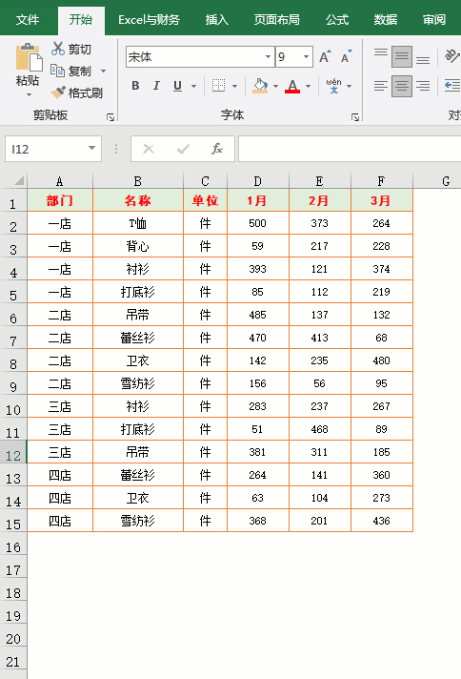Click inside the formula bar input
The width and height of the screenshot is (461, 679).
(x=350, y=149)
